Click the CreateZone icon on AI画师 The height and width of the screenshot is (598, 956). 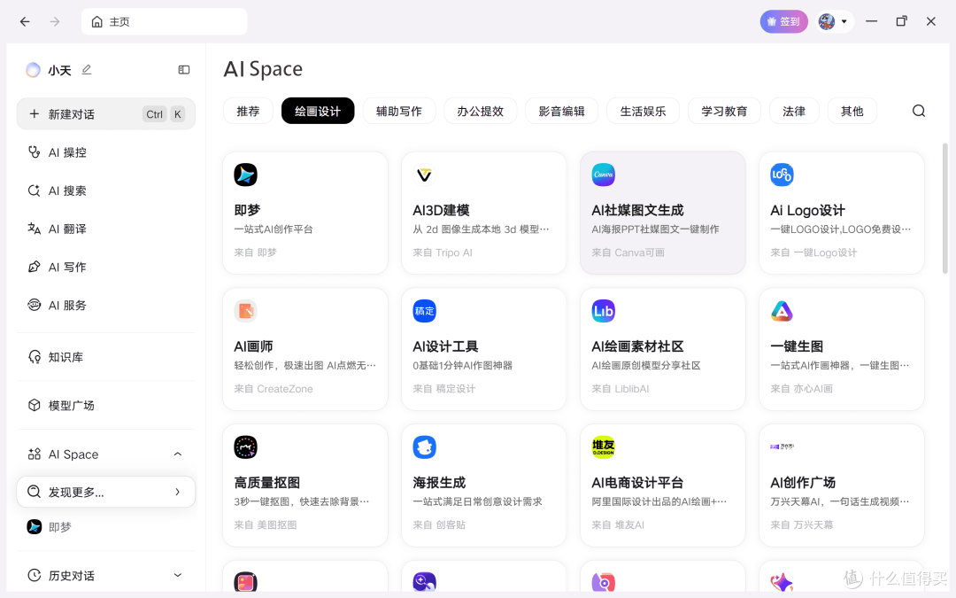[245, 311]
